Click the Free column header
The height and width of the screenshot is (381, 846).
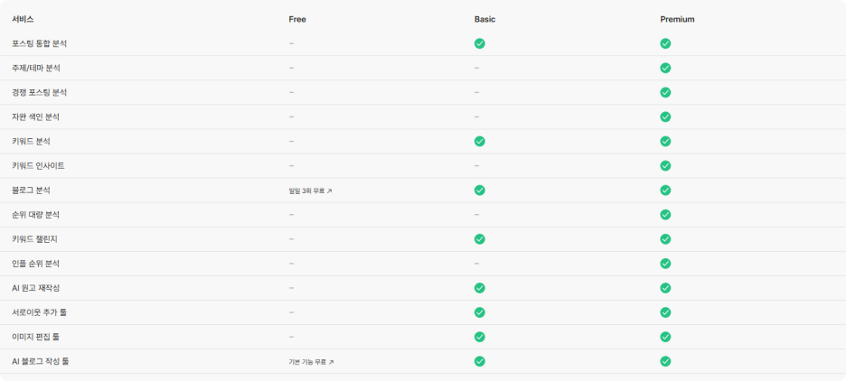pos(297,19)
